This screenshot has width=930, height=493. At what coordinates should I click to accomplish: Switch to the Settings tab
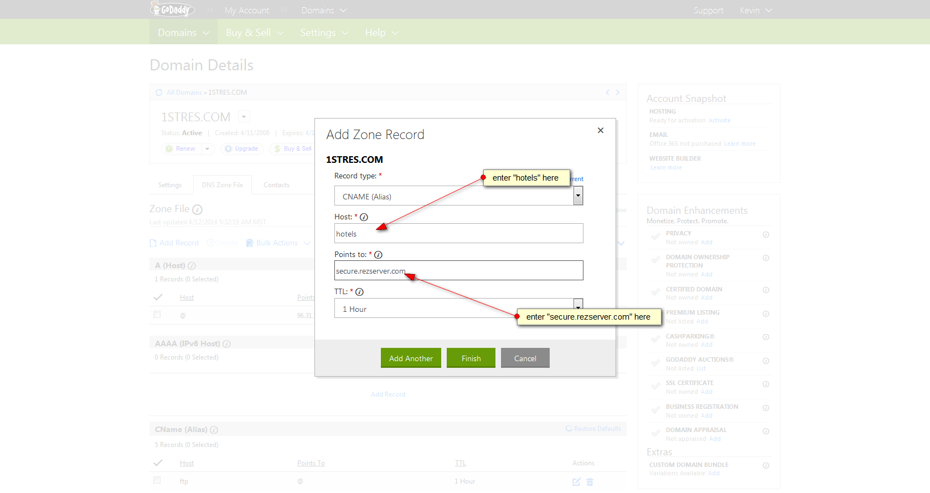point(170,185)
